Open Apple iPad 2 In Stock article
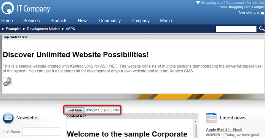Screen dimensions: 265x138 (x=224, y=130)
